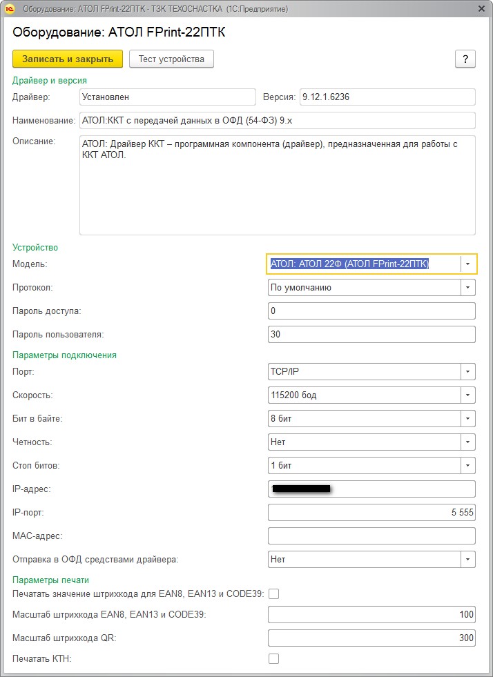Click the 'Пароль пользователя' field

click(x=371, y=334)
